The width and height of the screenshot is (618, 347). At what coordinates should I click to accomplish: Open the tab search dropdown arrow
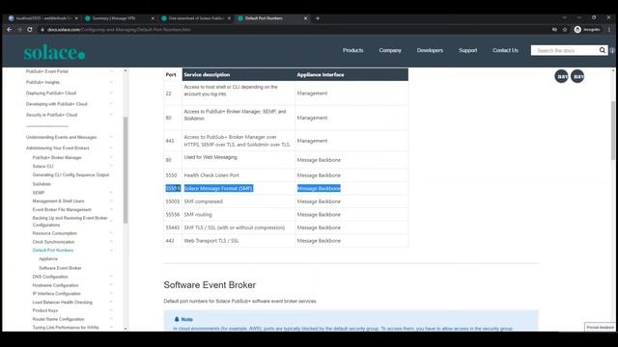click(x=564, y=17)
